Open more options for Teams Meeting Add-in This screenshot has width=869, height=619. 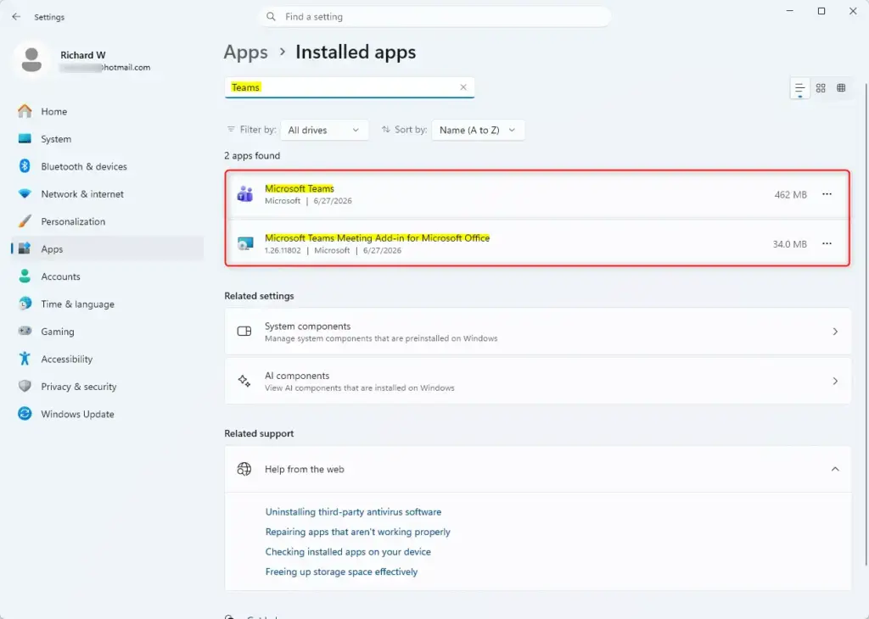click(827, 243)
